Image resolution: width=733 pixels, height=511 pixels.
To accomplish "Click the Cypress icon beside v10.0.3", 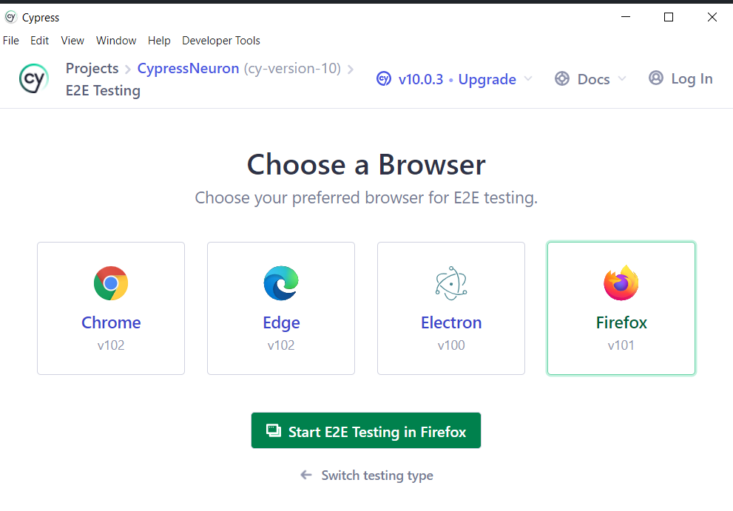I will (384, 79).
